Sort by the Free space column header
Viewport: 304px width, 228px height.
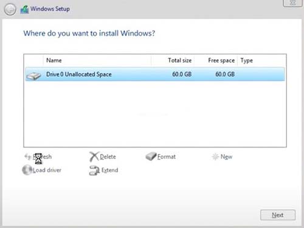coord(216,60)
